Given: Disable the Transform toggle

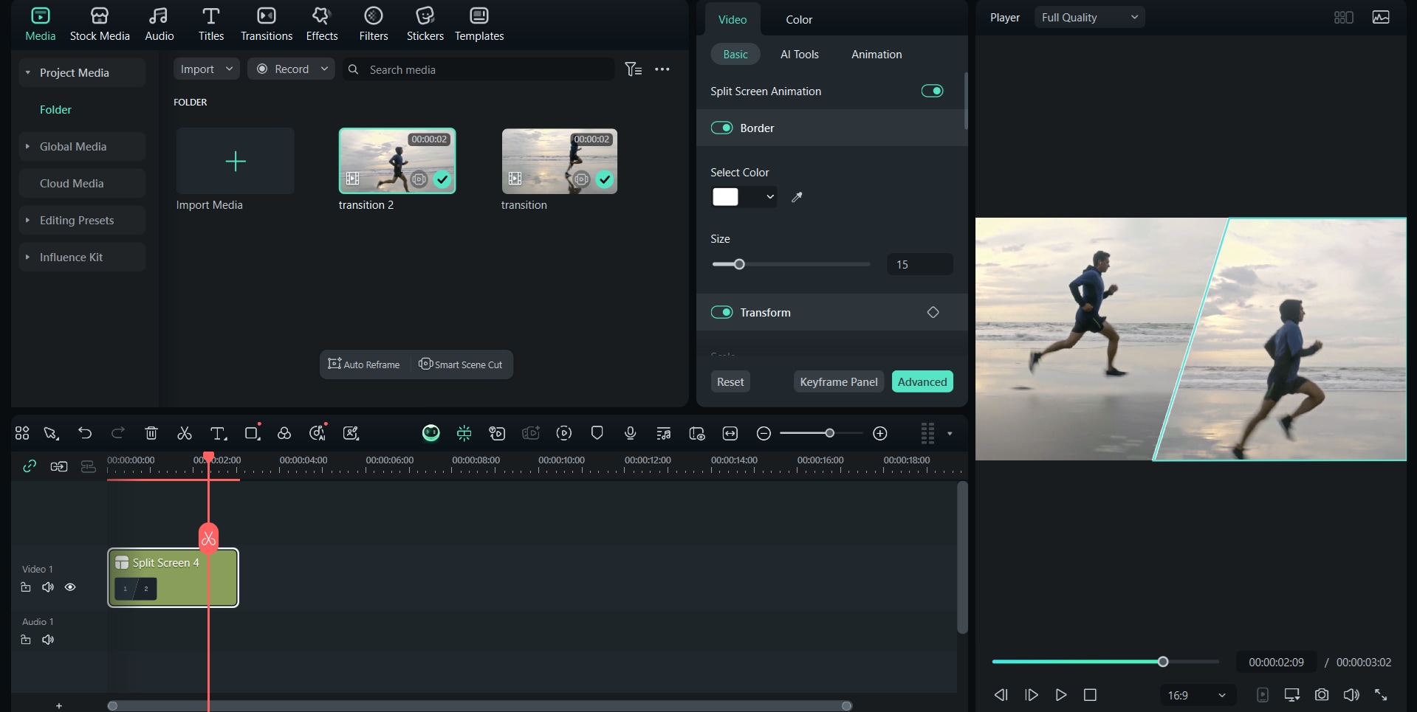Looking at the screenshot, I should coord(721,312).
